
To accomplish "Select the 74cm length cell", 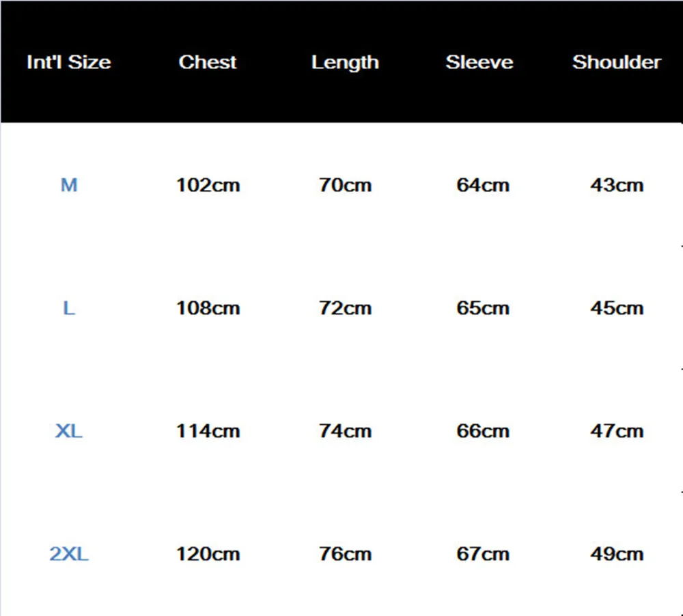I will 345,432.
